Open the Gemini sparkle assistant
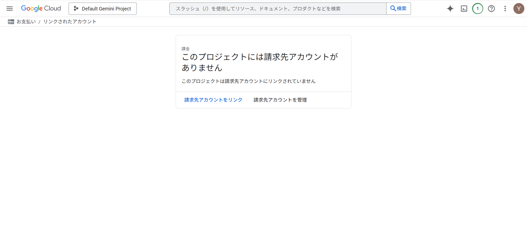The image size is (527, 239). 450,9
